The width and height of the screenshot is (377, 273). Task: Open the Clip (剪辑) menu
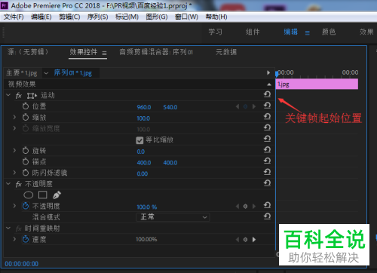point(69,17)
